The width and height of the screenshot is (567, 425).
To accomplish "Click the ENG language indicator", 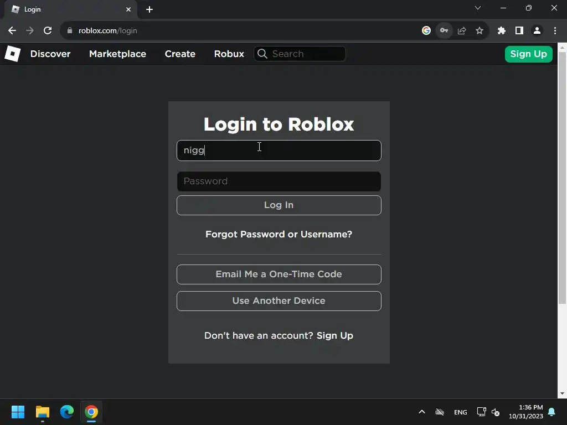I will tap(460, 412).
